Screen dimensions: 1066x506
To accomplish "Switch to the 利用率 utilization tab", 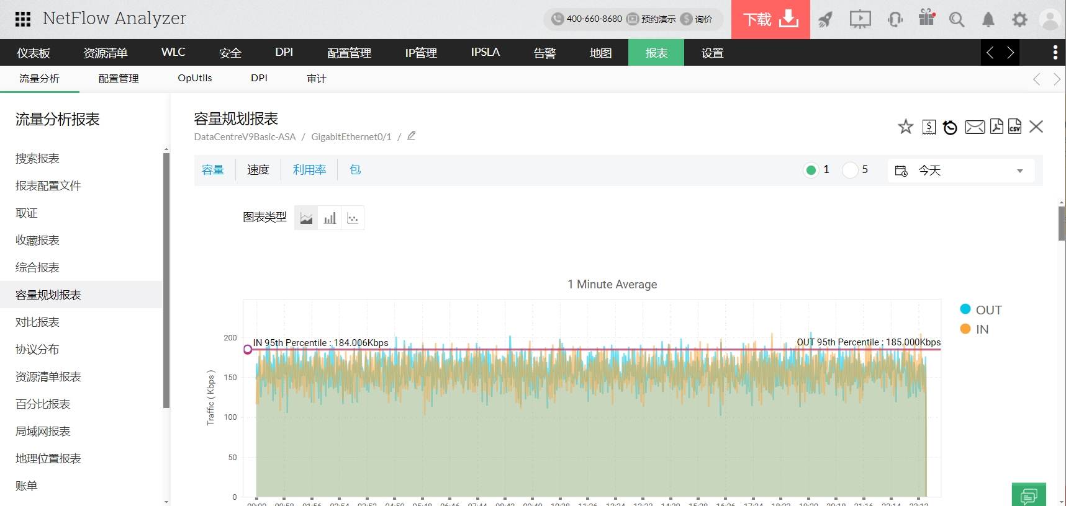I will (309, 170).
